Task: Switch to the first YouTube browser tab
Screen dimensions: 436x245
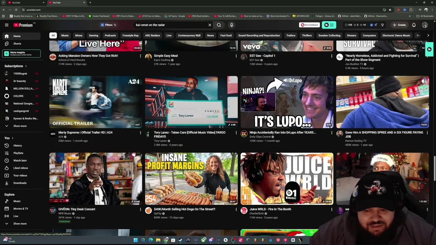Action: [26, 3]
